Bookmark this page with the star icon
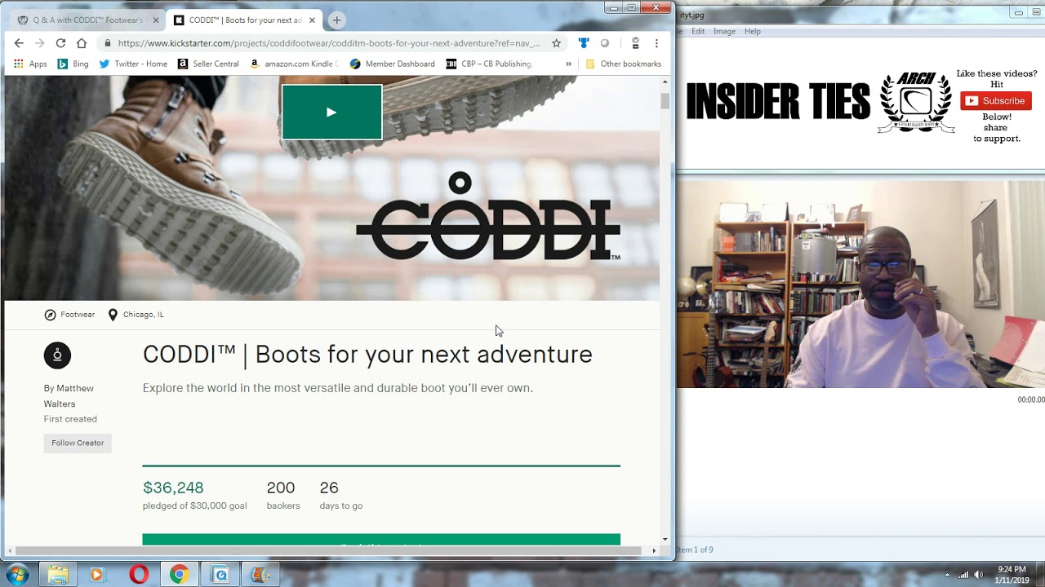The height and width of the screenshot is (587, 1045). click(556, 43)
